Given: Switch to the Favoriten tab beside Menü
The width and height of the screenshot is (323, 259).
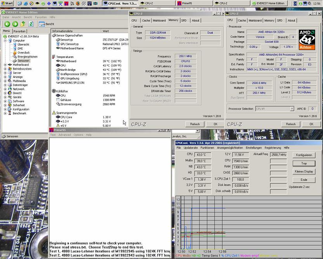Looking at the screenshot, I should (19, 31).
